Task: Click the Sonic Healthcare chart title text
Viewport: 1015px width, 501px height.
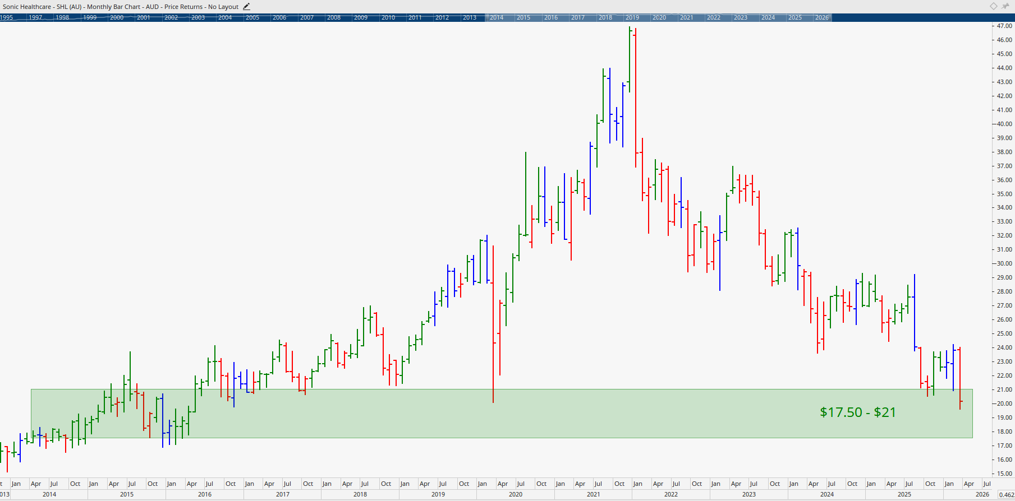Action: pyautogui.click(x=121, y=7)
